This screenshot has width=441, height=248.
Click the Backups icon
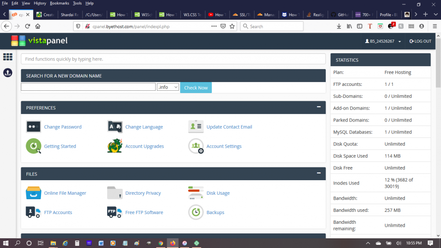(196, 212)
